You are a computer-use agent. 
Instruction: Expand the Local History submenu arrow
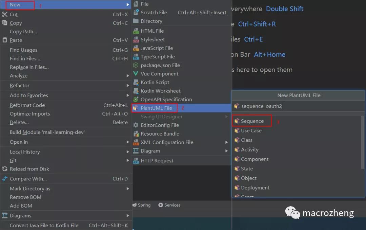click(x=128, y=152)
